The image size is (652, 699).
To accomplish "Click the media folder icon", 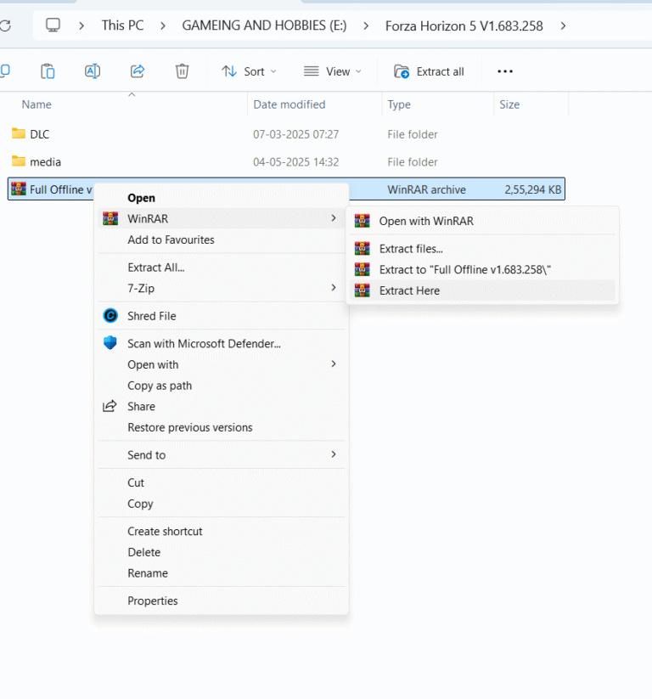I will [19, 161].
